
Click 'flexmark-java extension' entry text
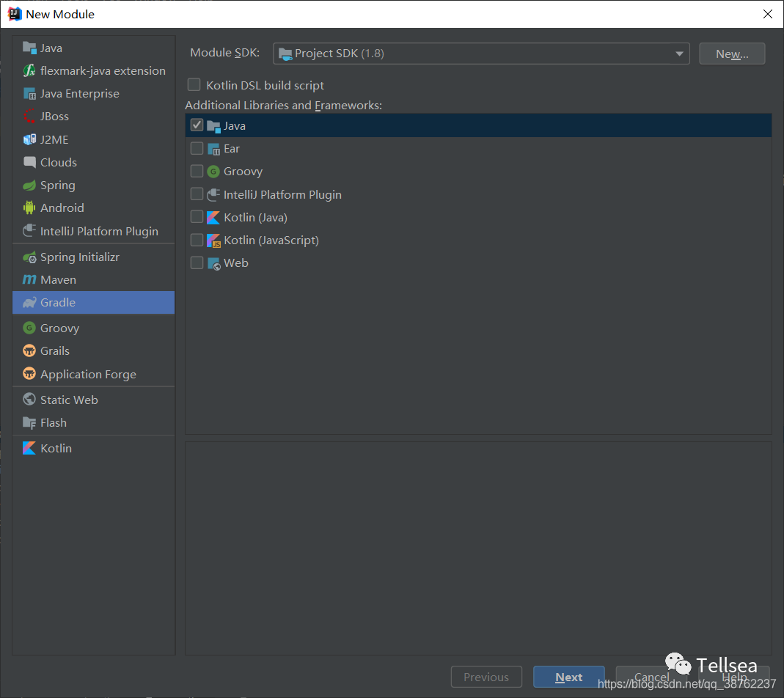point(103,70)
